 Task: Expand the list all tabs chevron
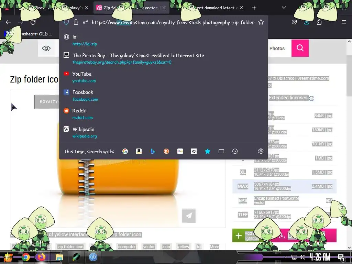(x=284, y=8)
